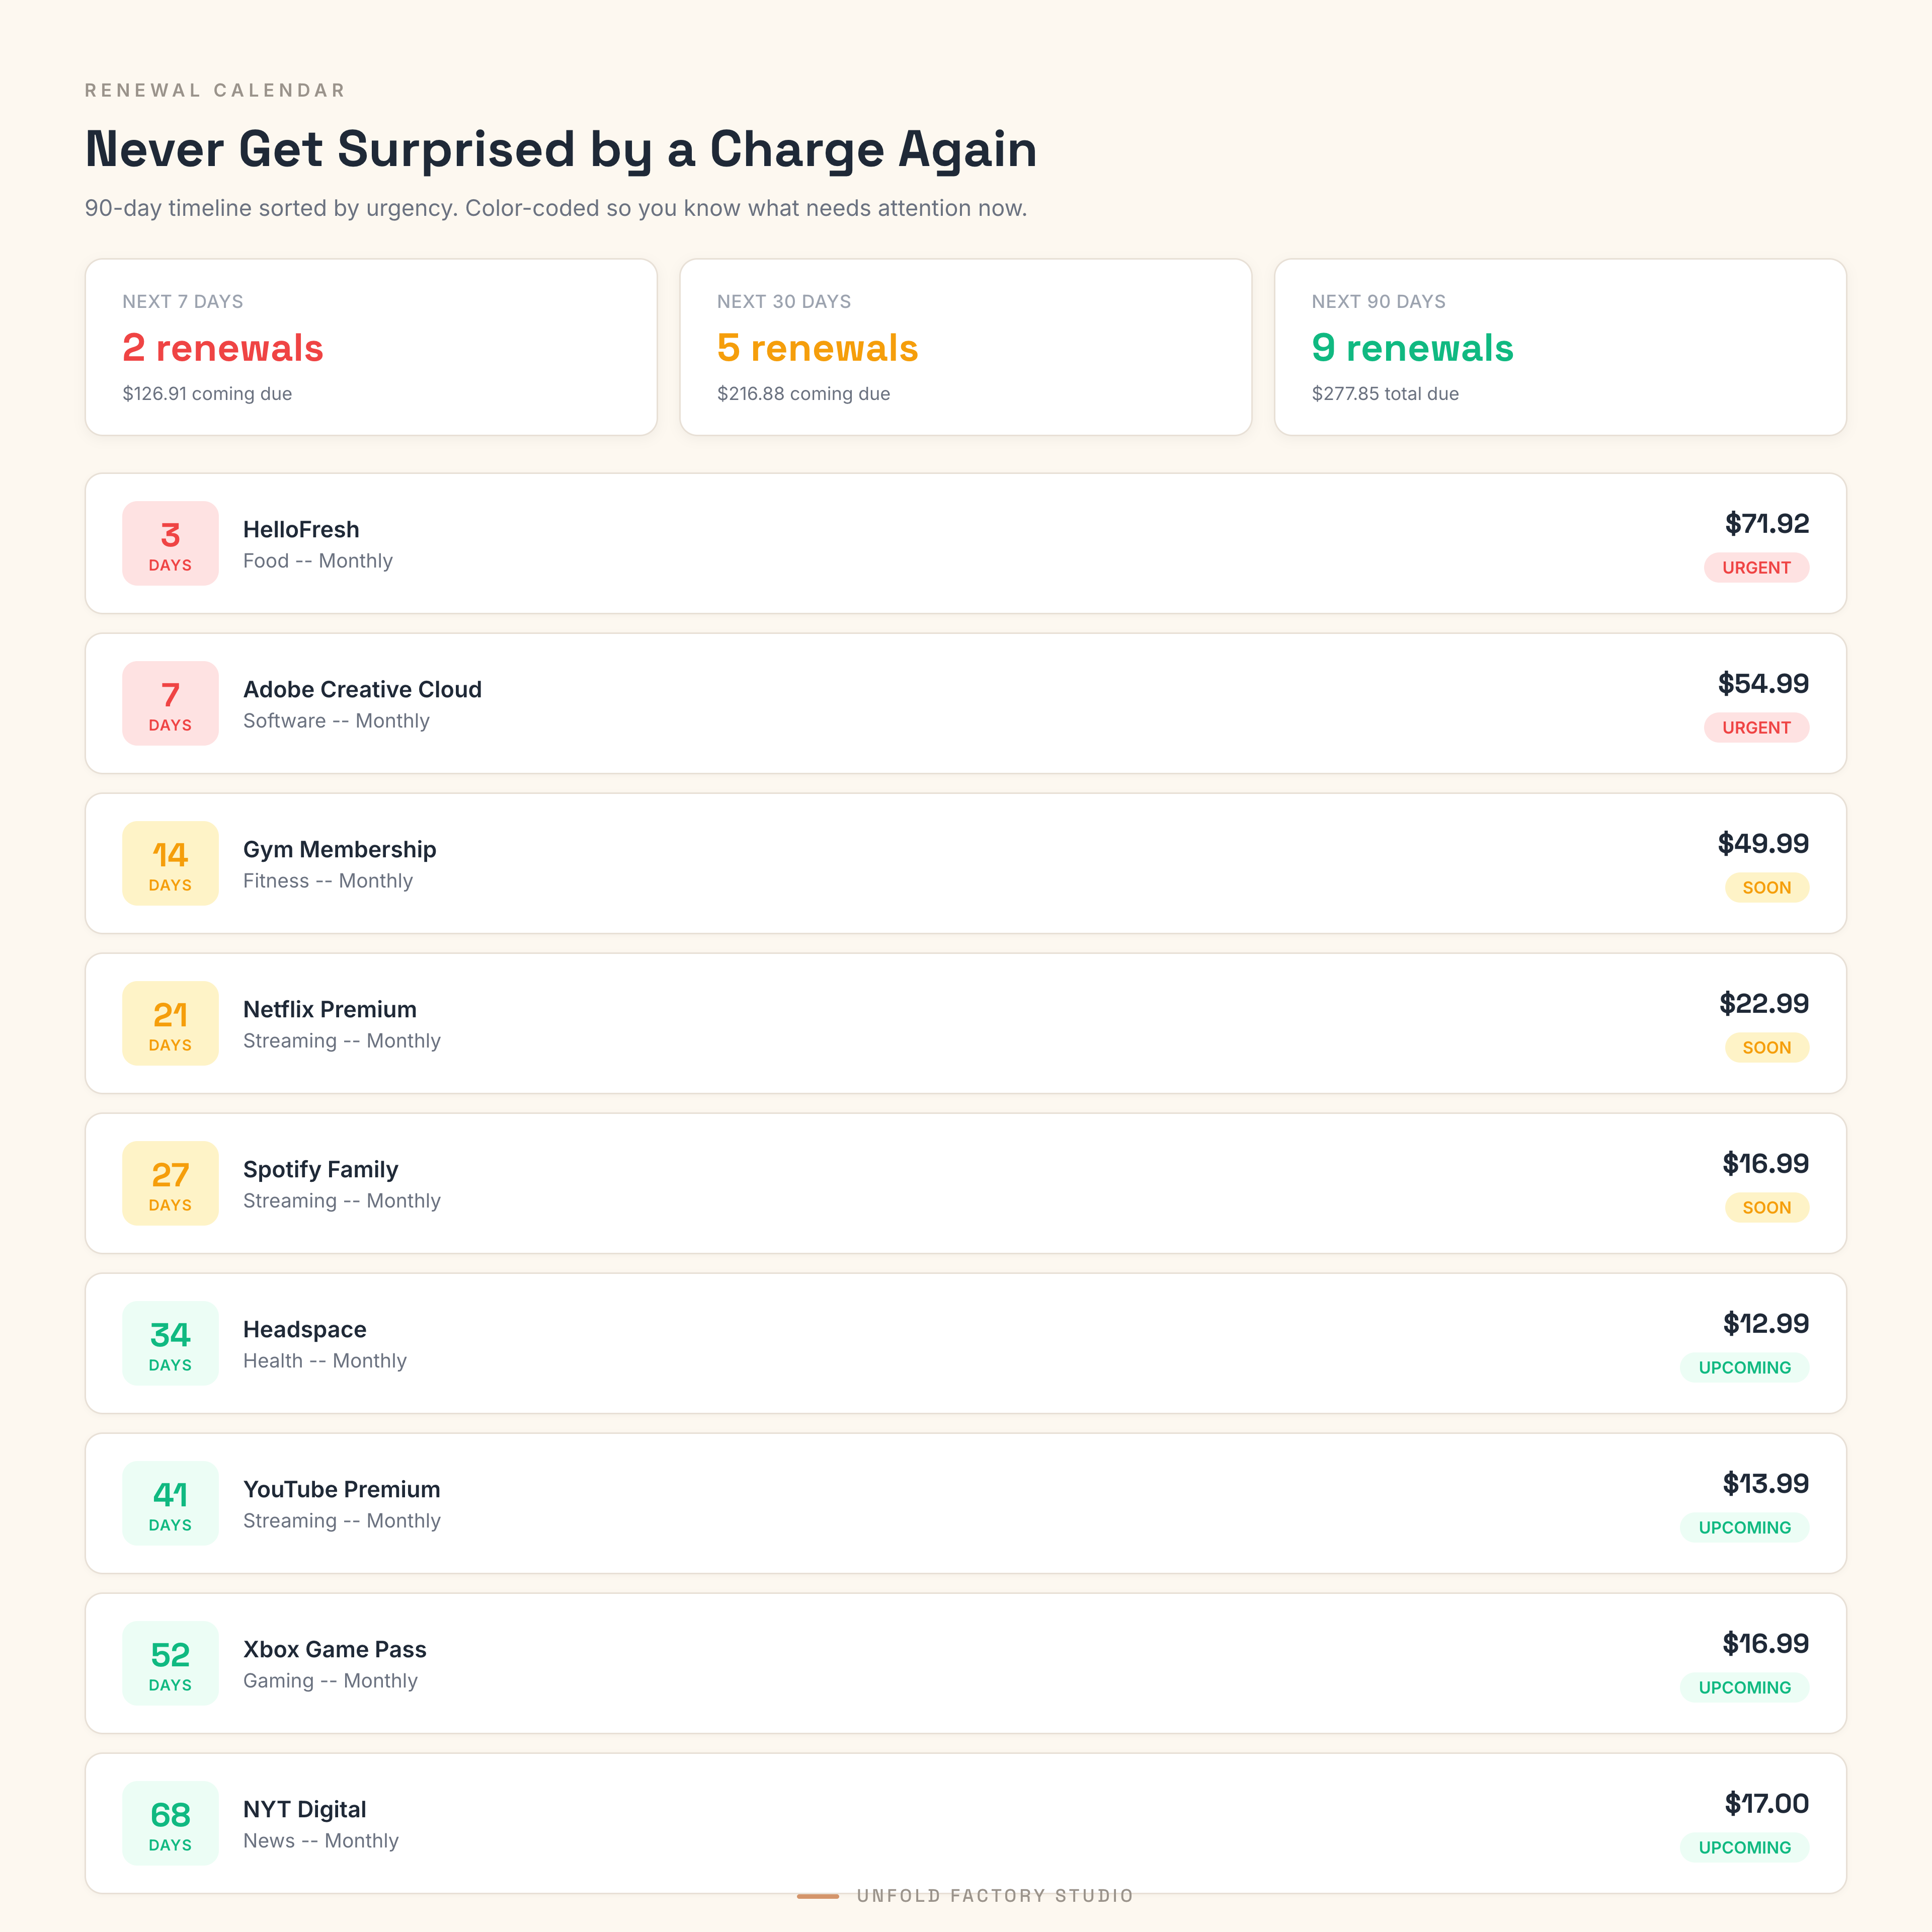1932x1932 pixels.
Task: Click the Gym Membership 14 days badge
Action: pyautogui.click(x=170, y=863)
